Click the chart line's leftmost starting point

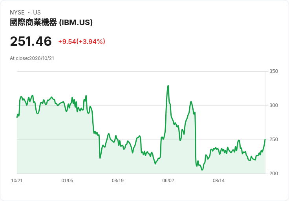17,117
